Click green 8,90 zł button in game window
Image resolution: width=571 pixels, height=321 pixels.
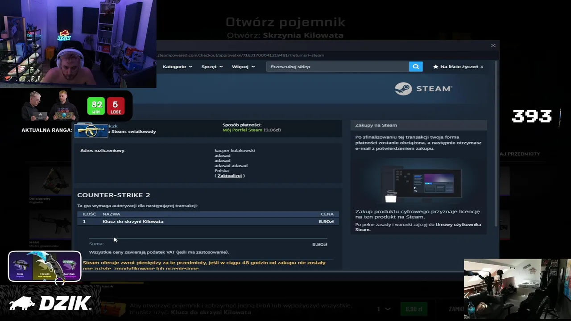pos(414,309)
